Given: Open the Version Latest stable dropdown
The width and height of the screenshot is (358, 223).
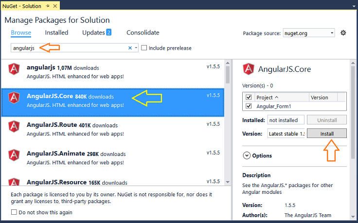Looking at the screenshot, I should (x=286, y=134).
